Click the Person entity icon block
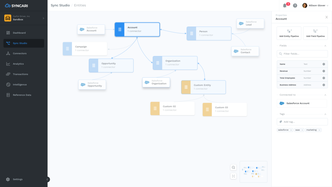Viewport: 332px width, 187px height. [191, 33]
